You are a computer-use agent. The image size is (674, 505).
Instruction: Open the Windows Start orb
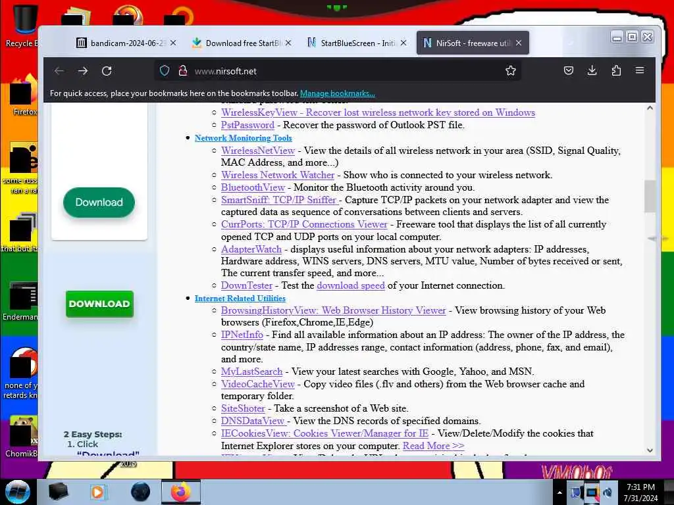(x=17, y=492)
